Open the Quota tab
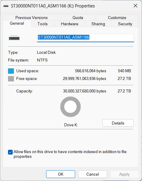This screenshot has width=142, height=181. click(78, 18)
